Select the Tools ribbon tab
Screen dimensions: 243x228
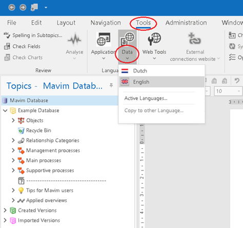pyautogui.click(x=143, y=23)
